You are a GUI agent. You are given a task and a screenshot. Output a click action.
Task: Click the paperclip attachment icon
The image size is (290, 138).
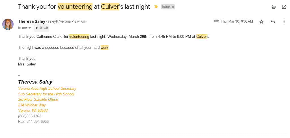(x=216, y=21)
